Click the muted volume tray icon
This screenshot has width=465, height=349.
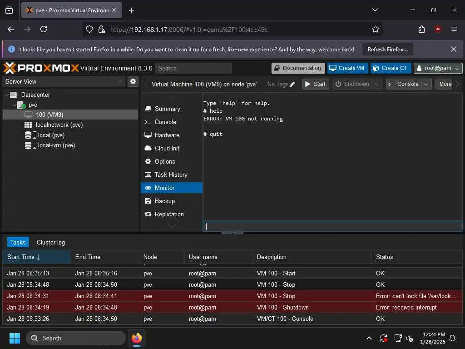coord(410,338)
